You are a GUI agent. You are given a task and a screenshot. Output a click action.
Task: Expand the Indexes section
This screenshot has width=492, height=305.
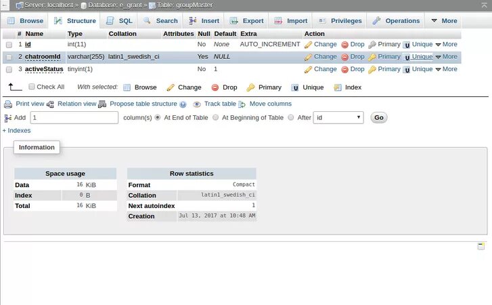click(17, 130)
